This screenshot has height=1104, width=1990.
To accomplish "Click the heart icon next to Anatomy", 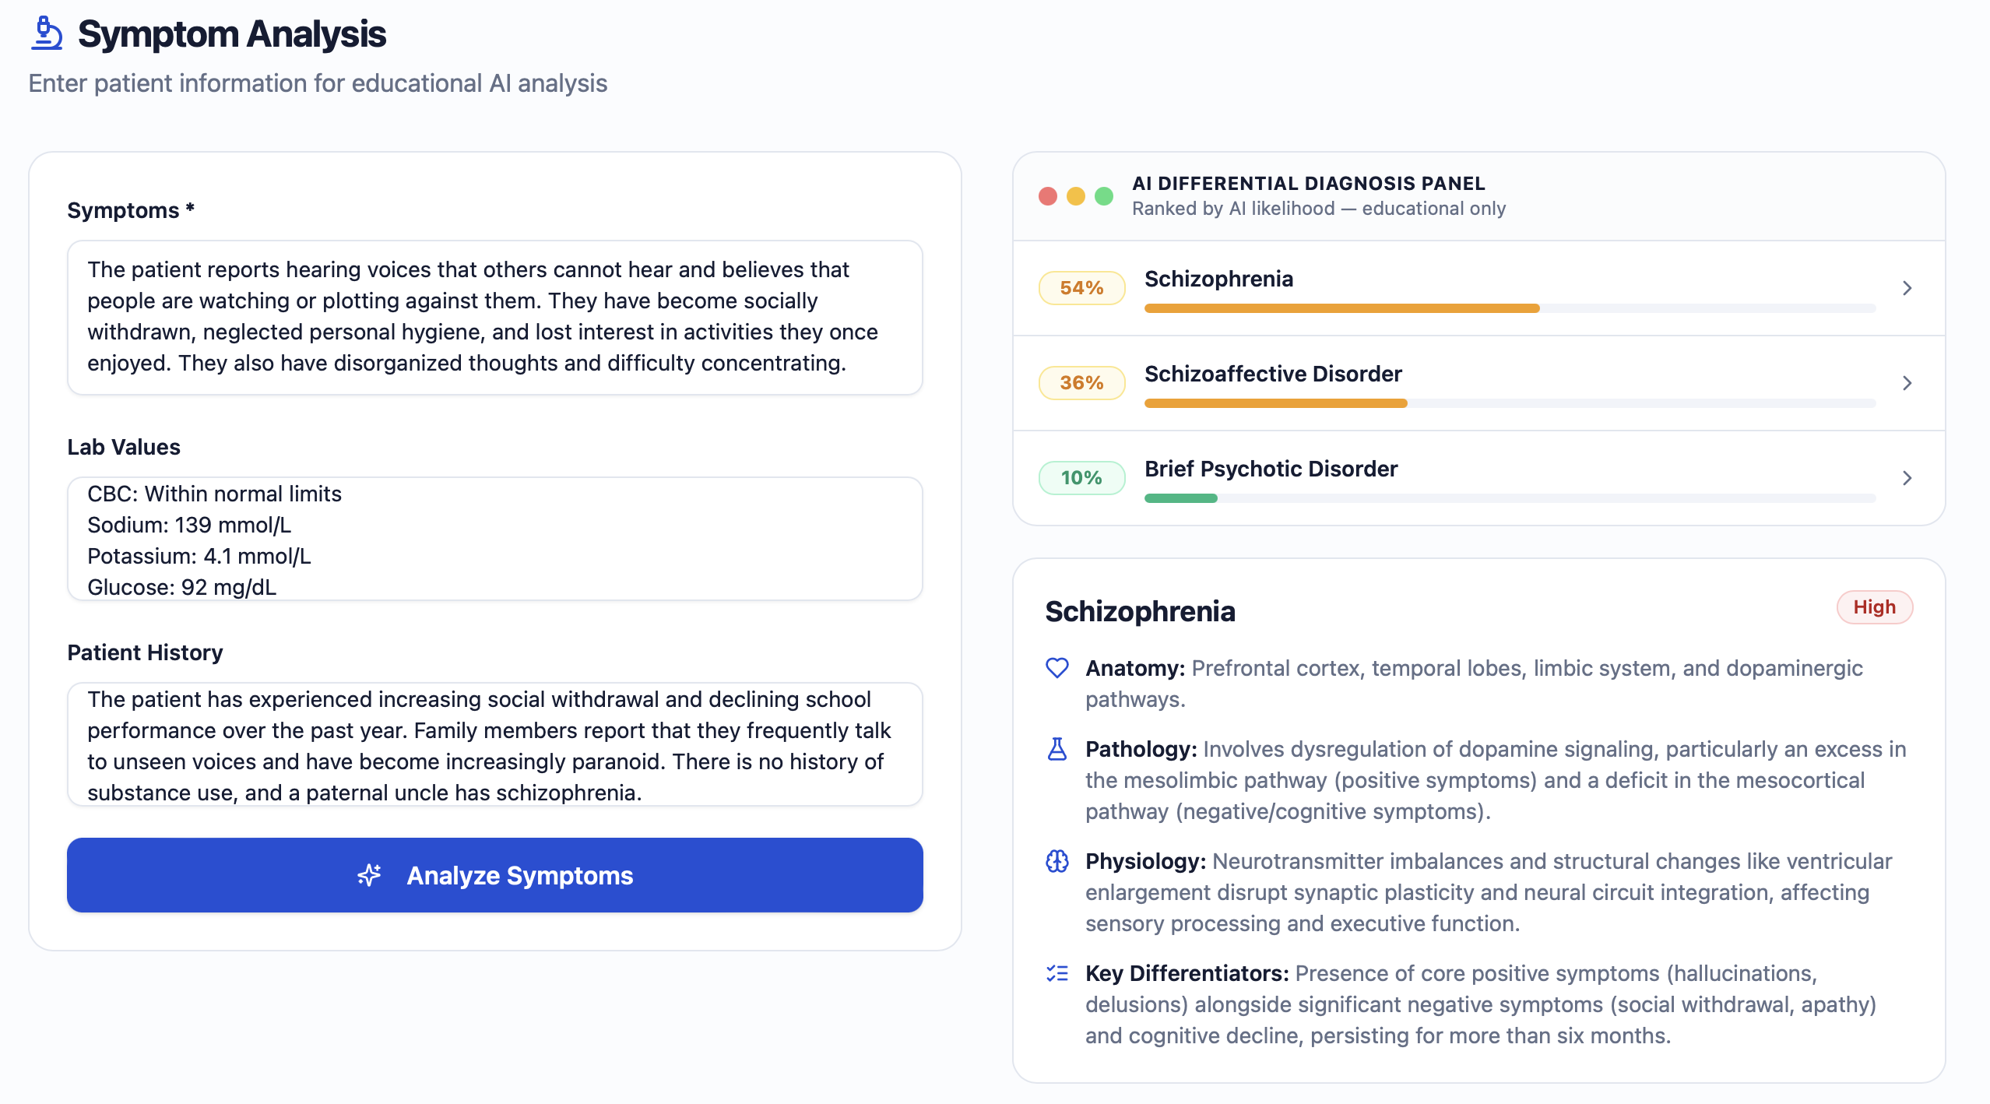I will (1057, 668).
